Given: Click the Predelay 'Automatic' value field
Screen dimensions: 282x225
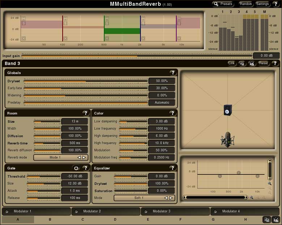Looking at the screenshot, I should [x=162, y=103].
